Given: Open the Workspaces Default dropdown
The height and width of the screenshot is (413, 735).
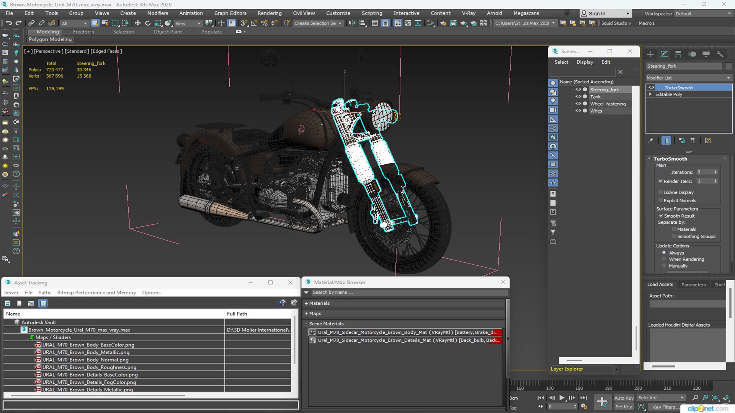Looking at the screenshot, I should (x=703, y=14).
